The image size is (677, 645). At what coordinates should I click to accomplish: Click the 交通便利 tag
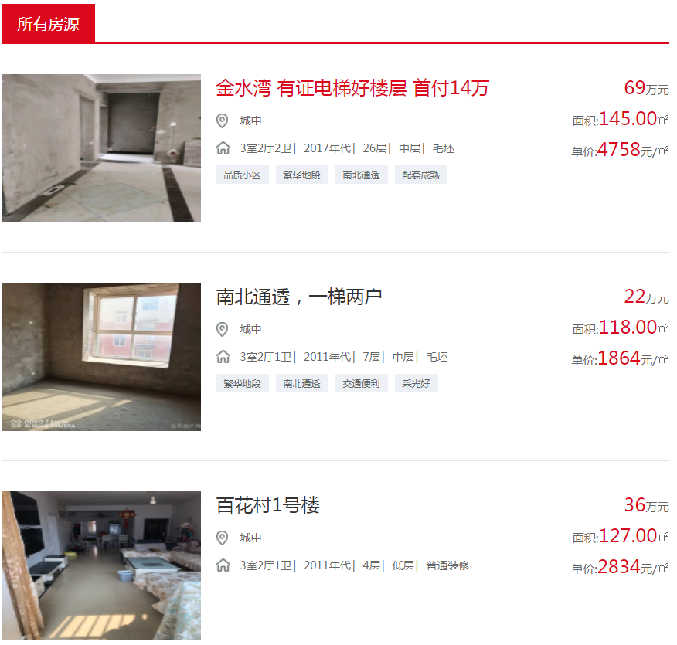coord(362,384)
